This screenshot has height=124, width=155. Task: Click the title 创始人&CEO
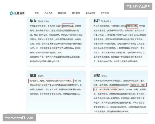click(43, 21)
